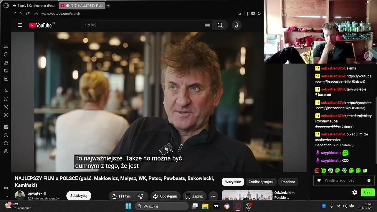The width and height of the screenshot is (377, 212).
Task: Select the Źródło: ojwojtek filter chip
Action: (x=261, y=182)
